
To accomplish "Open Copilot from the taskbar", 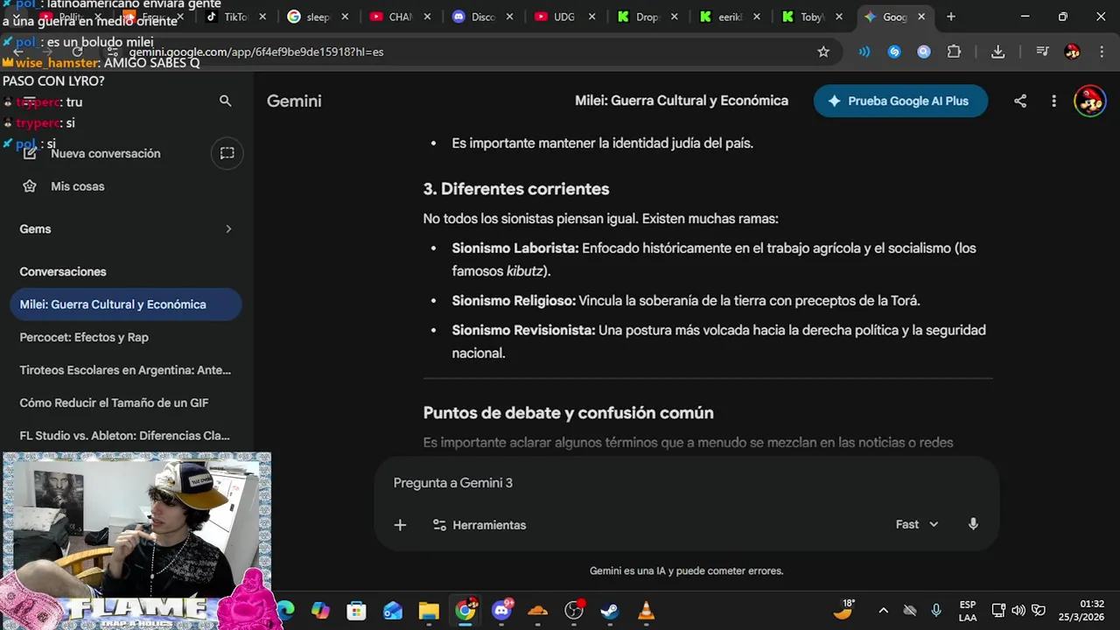I will pyautogui.click(x=320, y=611).
